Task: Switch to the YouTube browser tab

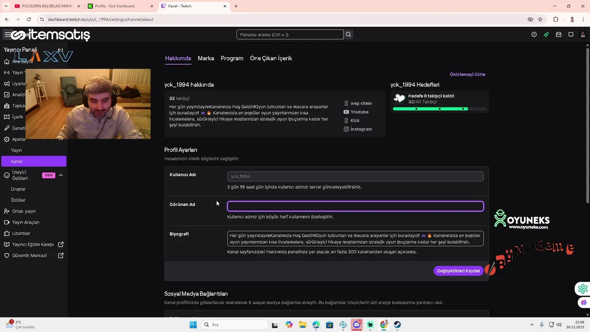Action: (x=46, y=6)
